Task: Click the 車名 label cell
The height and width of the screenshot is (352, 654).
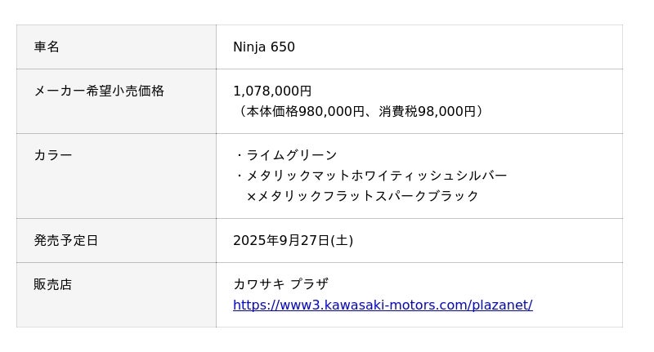Action: [x=47, y=47]
